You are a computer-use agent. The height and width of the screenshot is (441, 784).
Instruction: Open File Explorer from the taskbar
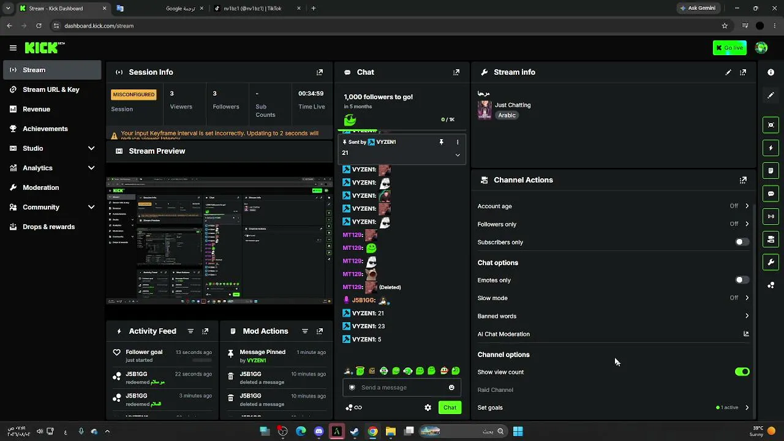[x=390, y=431]
